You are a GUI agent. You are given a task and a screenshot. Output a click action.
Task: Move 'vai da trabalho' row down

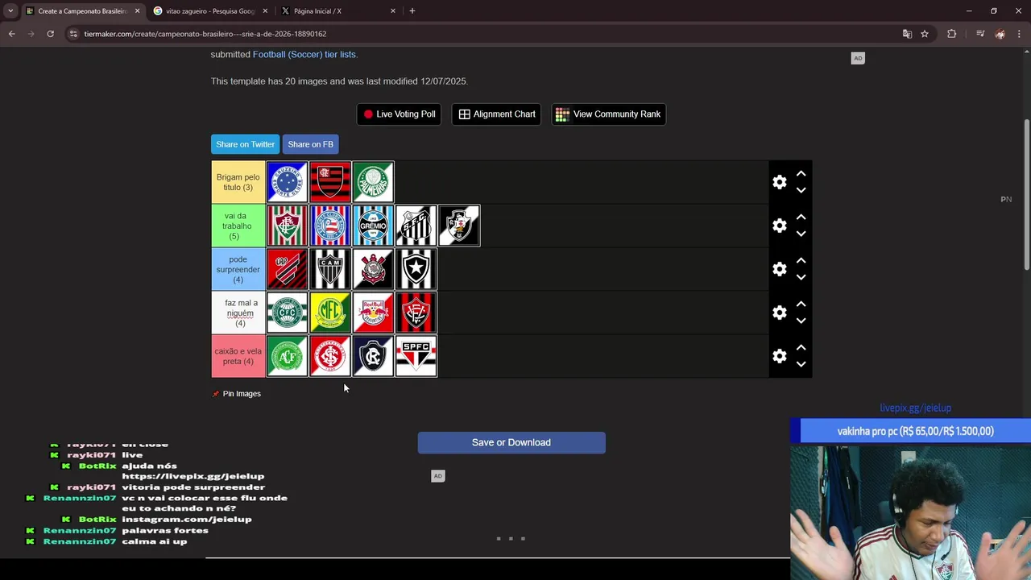[801, 234]
